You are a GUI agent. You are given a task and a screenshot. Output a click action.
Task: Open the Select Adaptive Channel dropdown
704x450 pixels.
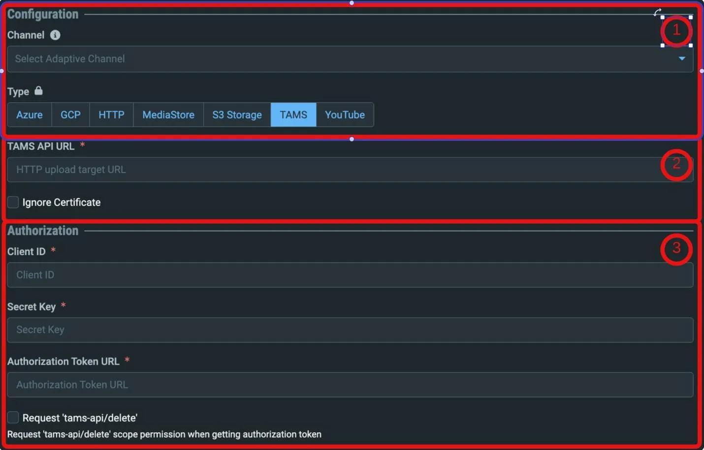[350, 59]
